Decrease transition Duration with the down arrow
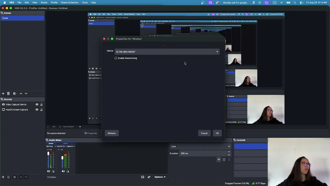Screen dimensions: 330x186 (229, 155)
